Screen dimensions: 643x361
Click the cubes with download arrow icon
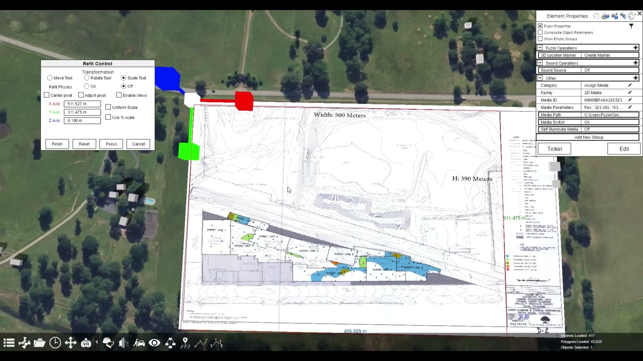pos(615,16)
